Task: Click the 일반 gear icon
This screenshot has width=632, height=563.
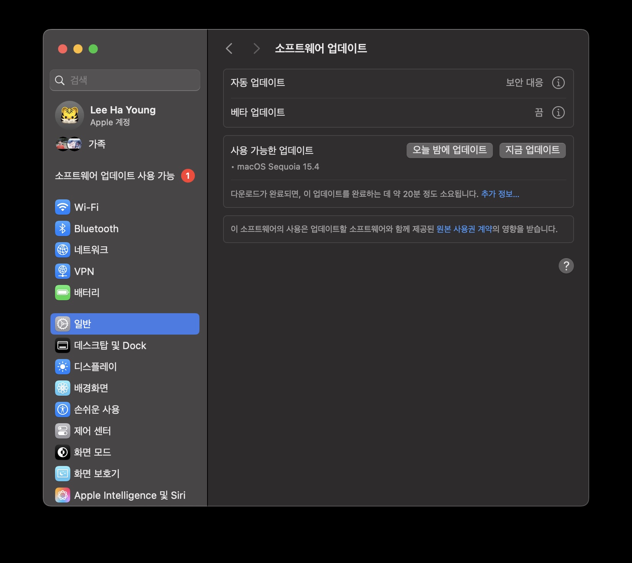Action: pyautogui.click(x=63, y=324)
